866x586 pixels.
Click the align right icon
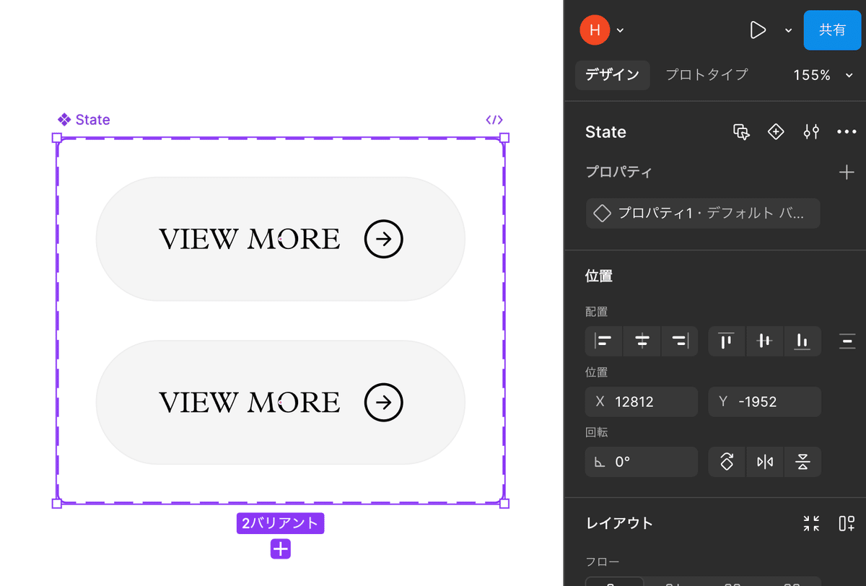coord(679,341)
